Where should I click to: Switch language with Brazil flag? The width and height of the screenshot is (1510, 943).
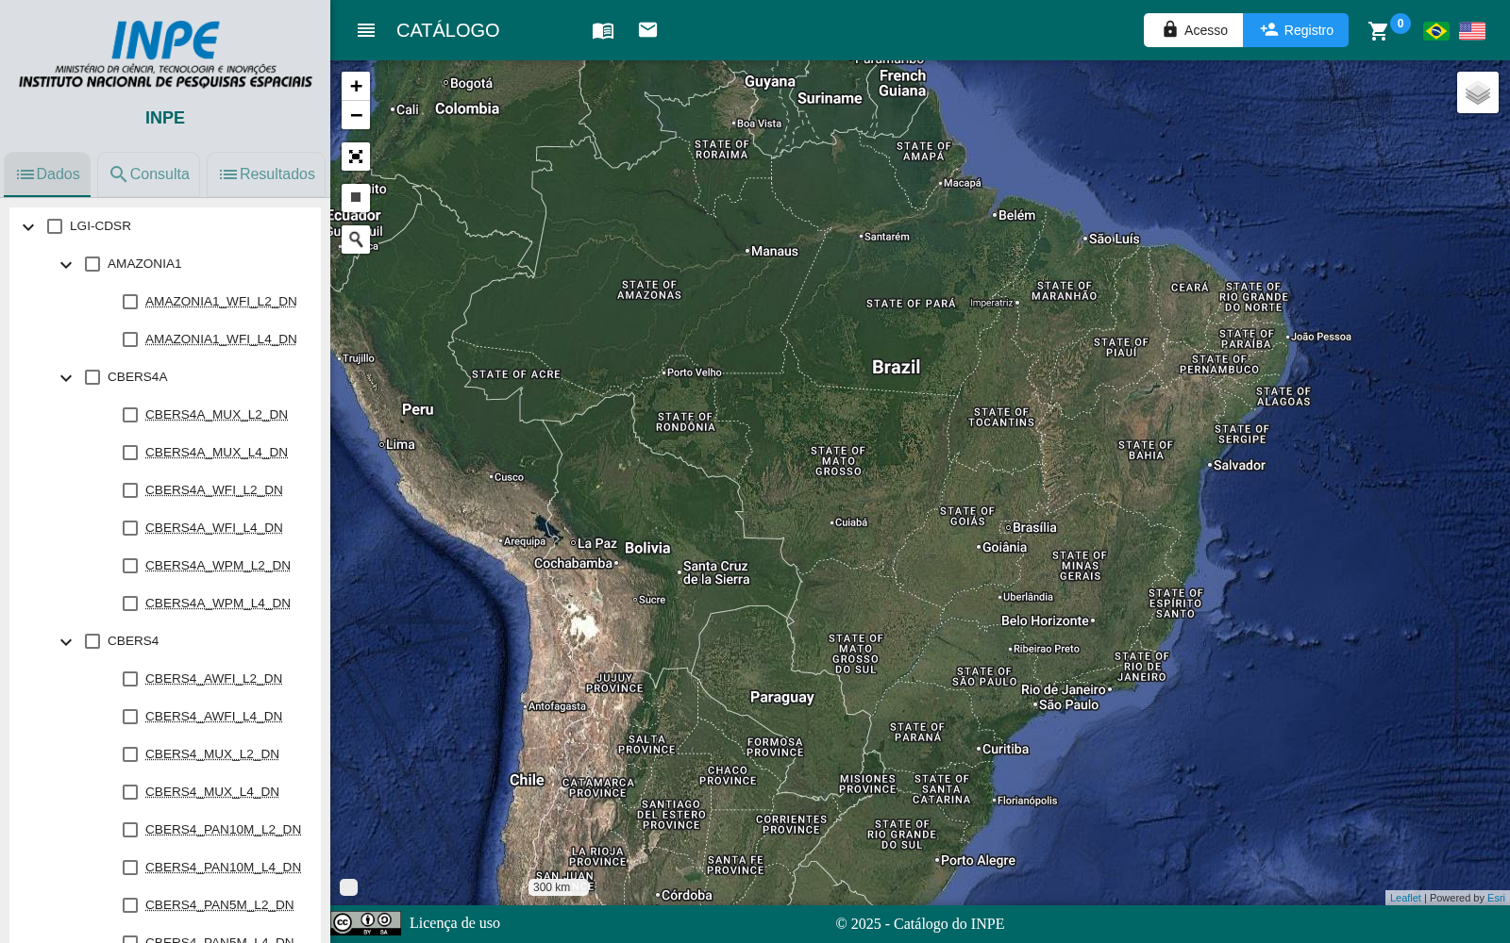tap(1435, 31)
